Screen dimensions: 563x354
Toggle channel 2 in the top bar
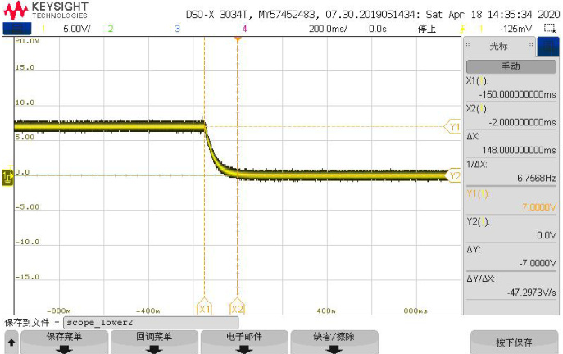pyautogui.click(x=110, y=29)
